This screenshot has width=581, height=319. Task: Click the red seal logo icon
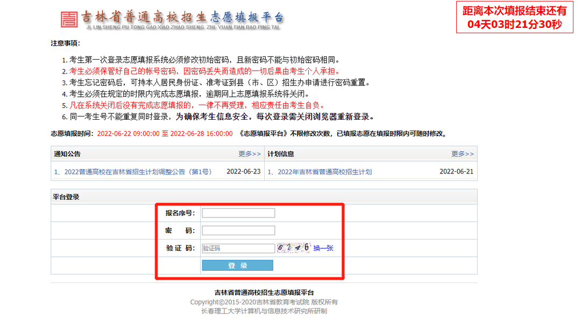point(69,19)
